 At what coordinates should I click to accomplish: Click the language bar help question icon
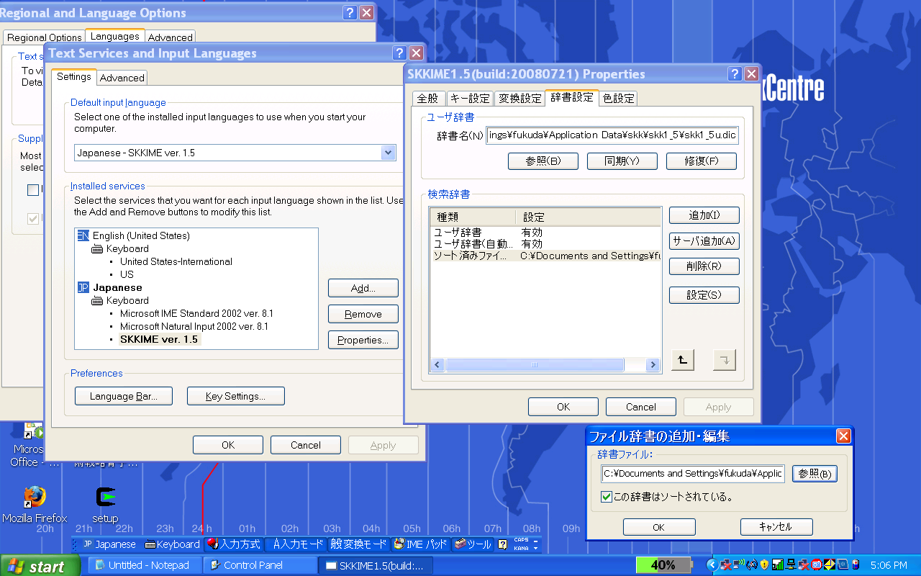pyautogui.click(x=502, y=545)
